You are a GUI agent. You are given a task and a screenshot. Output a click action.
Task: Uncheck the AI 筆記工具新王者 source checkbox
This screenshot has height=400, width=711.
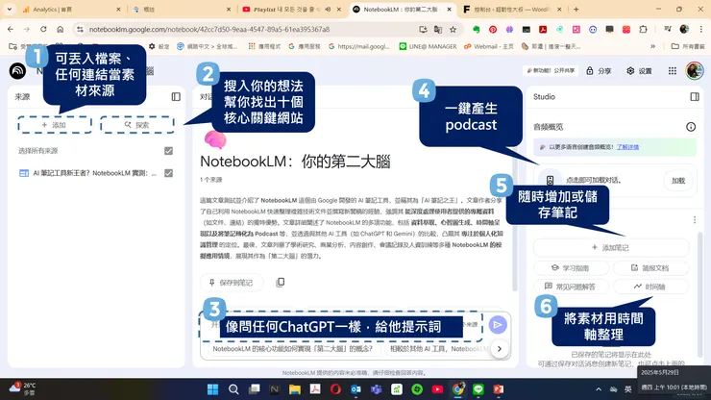pos(169,173)
